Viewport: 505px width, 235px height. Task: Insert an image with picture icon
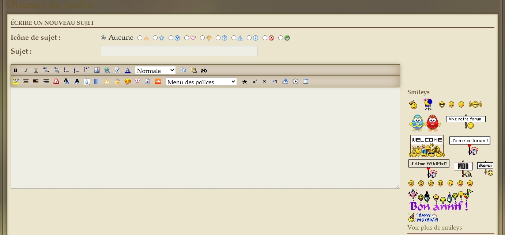coord(97,70)
